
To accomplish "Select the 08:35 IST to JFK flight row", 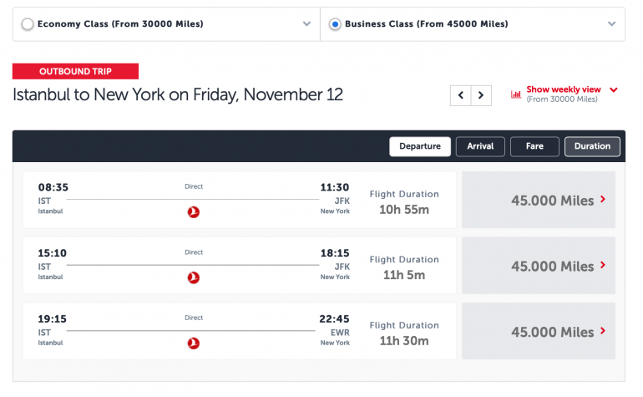I will click(x=239, y=200).
